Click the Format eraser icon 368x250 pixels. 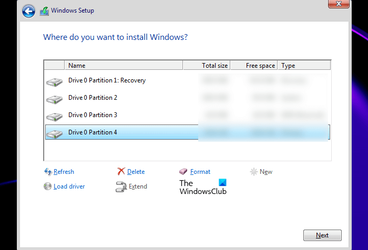(x=183, y=172)
